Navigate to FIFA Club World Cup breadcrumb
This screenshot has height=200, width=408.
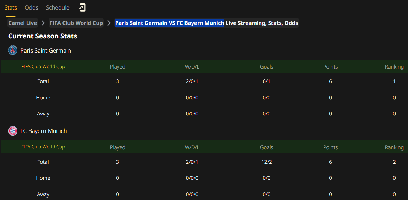tap(76, 23)
